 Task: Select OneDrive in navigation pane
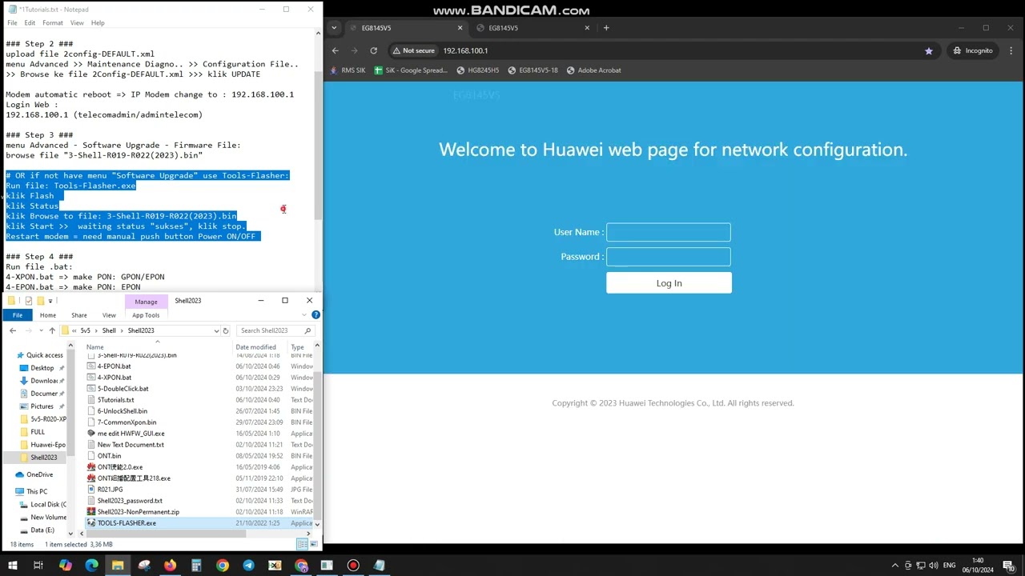39,474
